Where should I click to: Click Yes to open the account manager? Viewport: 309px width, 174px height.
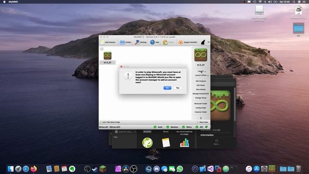click(x=178, y=88)
